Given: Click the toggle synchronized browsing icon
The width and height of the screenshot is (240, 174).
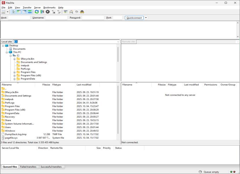Looking at the screenshot, I should click(x=77, y=12).
